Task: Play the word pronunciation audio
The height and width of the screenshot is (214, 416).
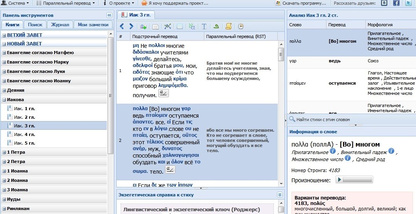Action: [x=339, y=180]
